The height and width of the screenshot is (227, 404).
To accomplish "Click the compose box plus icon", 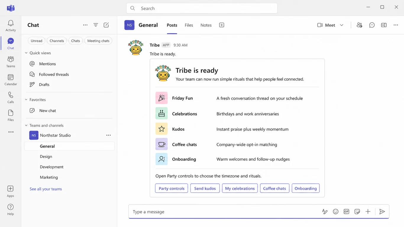I will tap(368, 212).
